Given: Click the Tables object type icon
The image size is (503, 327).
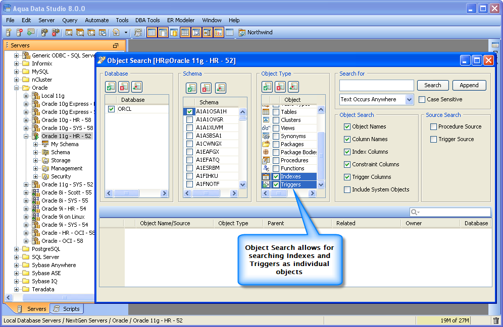Looking at the screenshot, I should pyautogui.click(x=266, y=112).
